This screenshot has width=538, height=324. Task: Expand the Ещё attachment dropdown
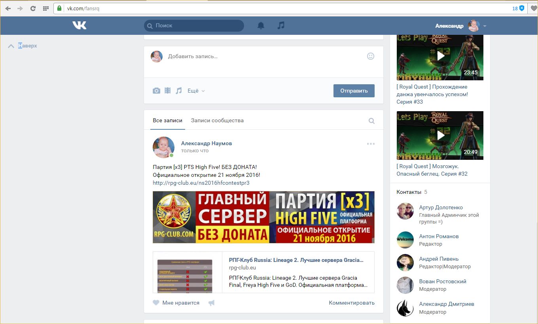196,91
